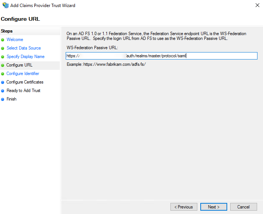Click the blue bullet beside Finish
Viewport: 263px width, 214px height.
[x=3, y=99]
